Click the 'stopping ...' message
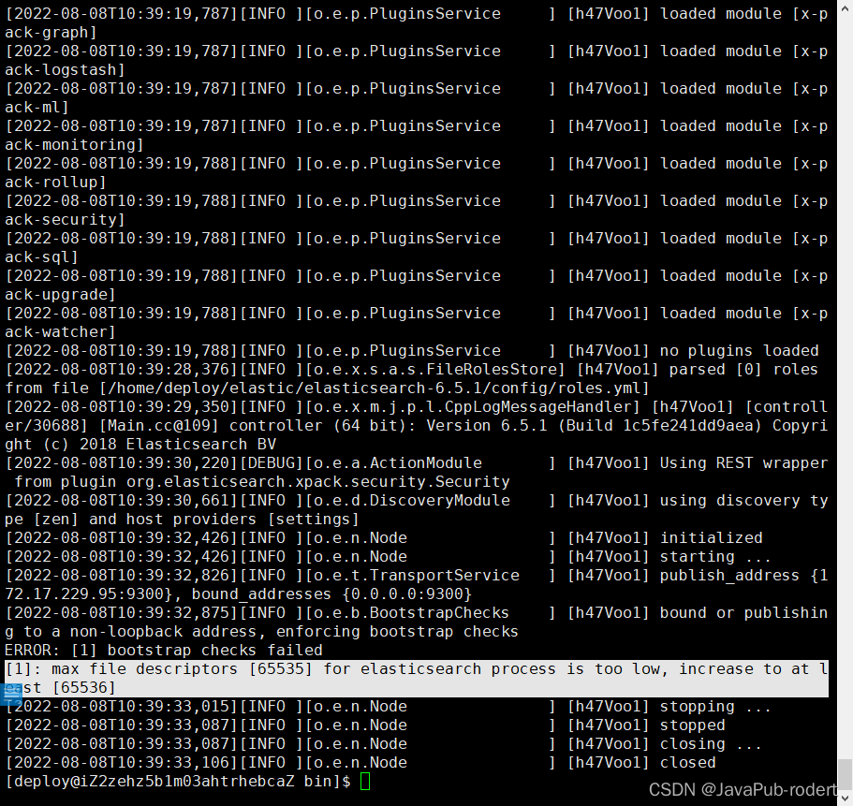This screenshot has width=853, height=806. [715, 707]
